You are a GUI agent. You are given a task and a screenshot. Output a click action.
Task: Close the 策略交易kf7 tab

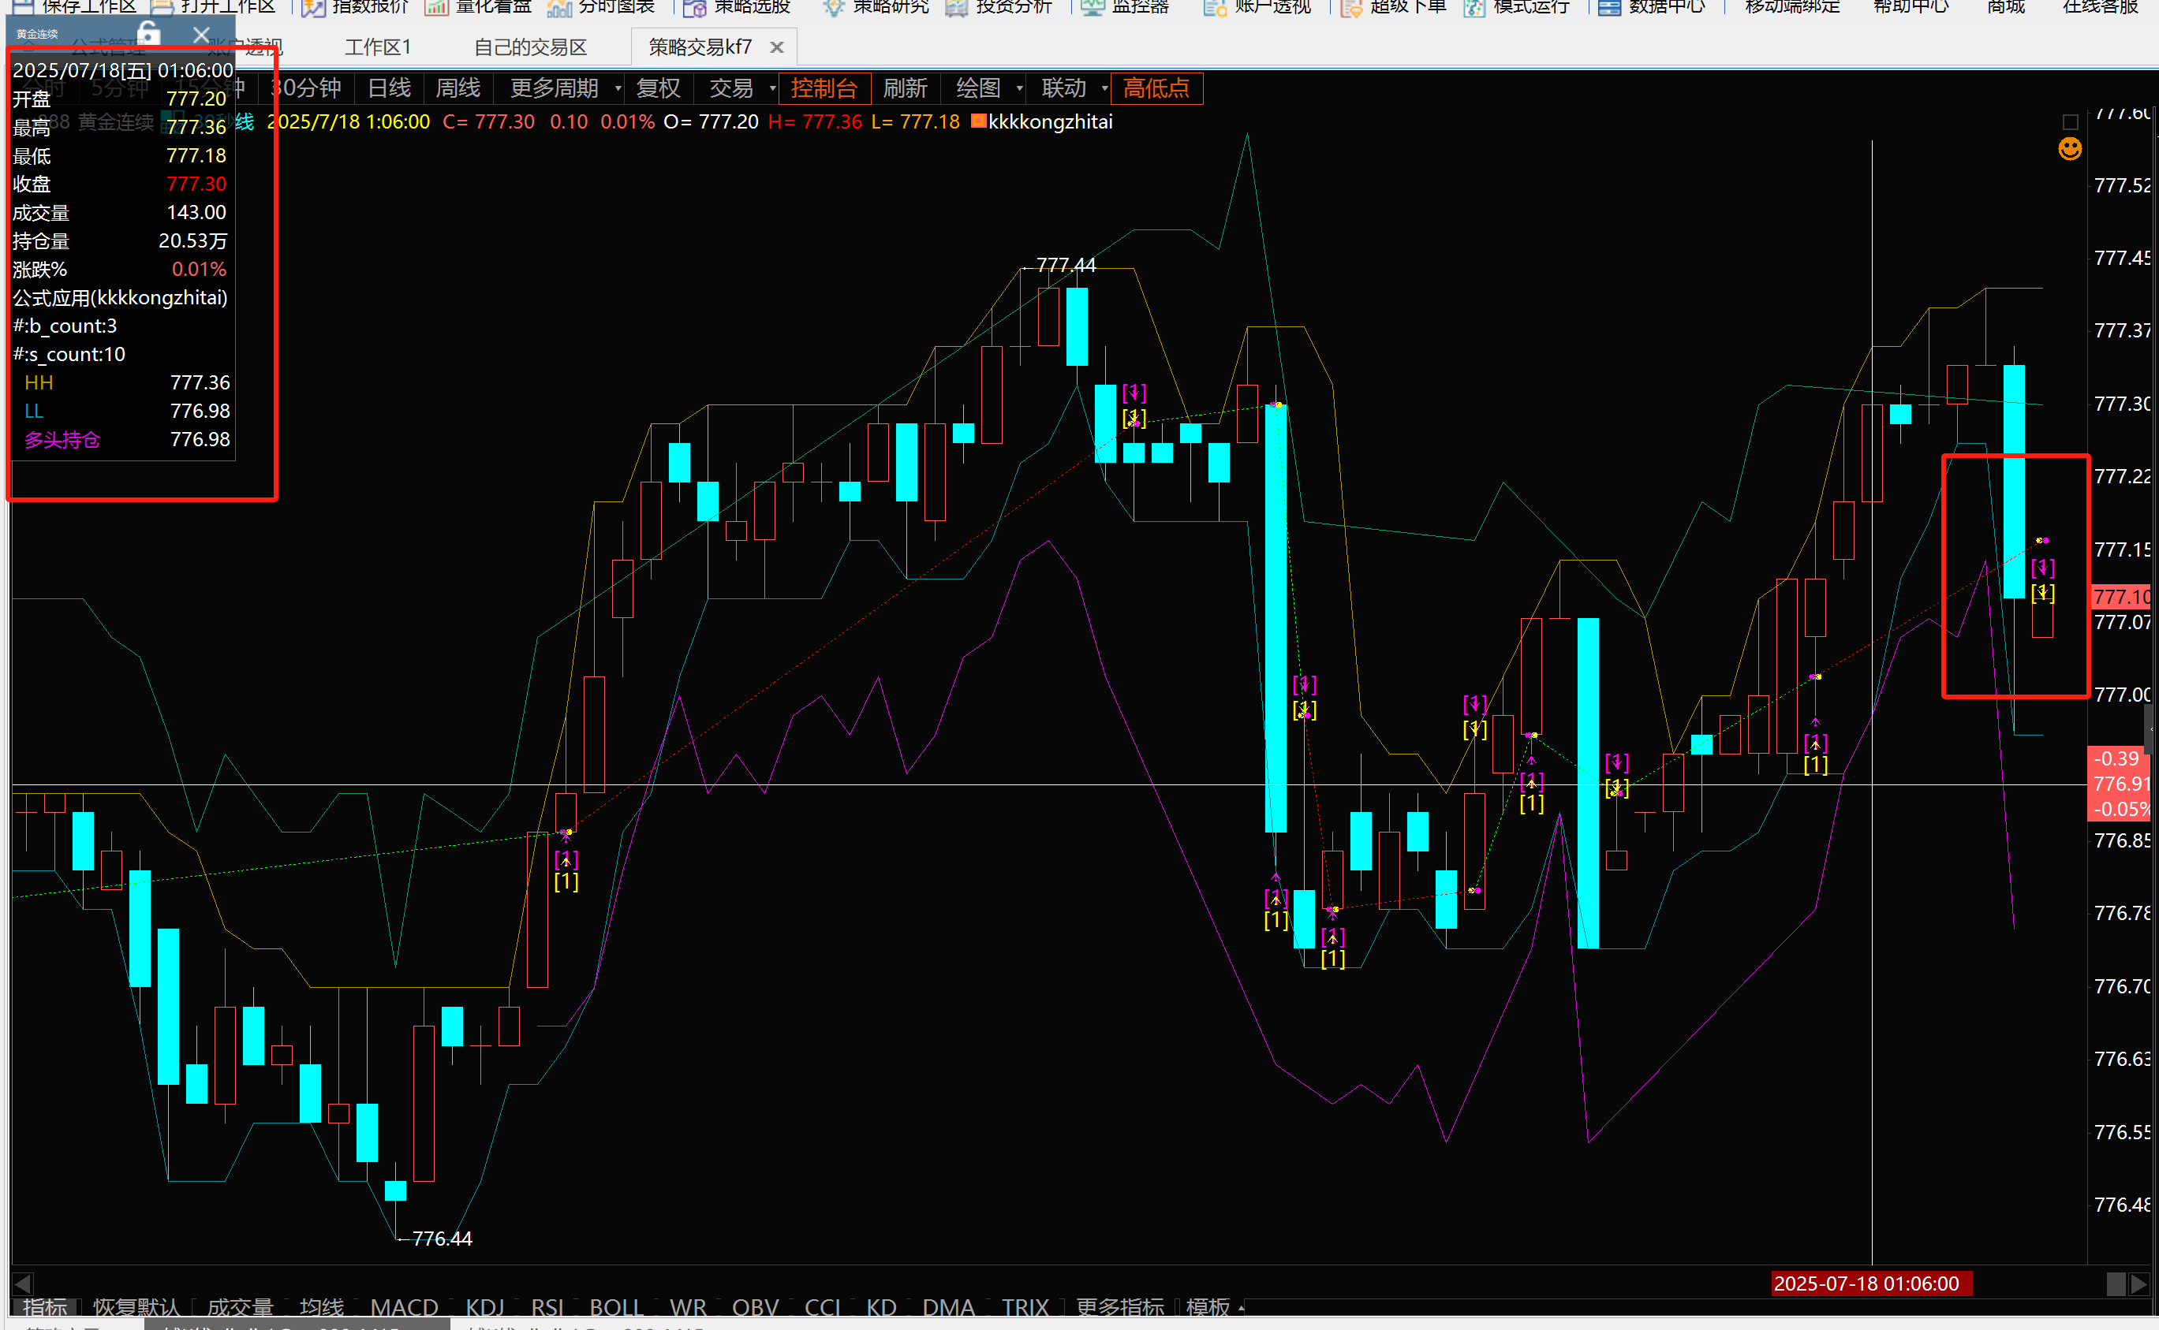pyautogui.click(x=776, y=47)
